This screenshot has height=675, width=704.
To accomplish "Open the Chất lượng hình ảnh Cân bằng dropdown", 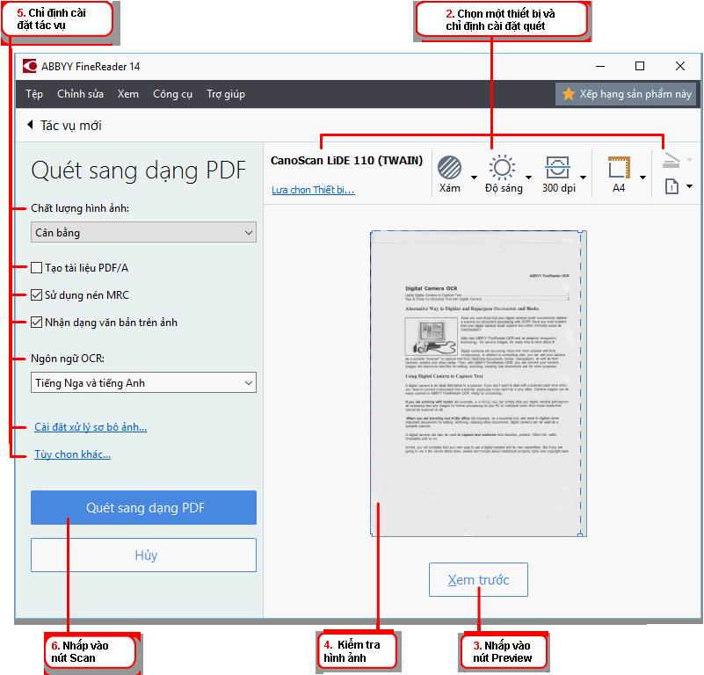I will (x=143, y=232).
